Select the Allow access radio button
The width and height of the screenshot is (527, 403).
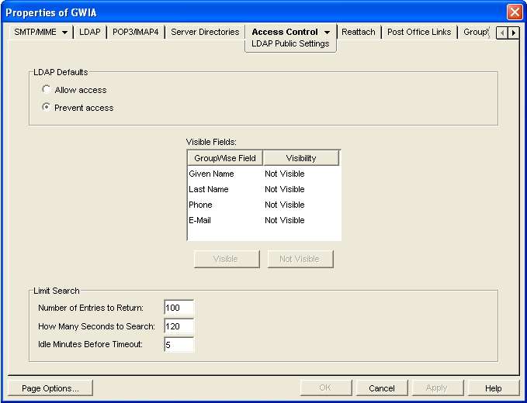tap(47, 91)
